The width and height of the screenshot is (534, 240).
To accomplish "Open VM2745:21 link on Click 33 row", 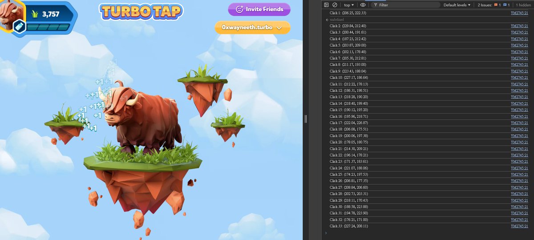I will click(x=520, y=226).
